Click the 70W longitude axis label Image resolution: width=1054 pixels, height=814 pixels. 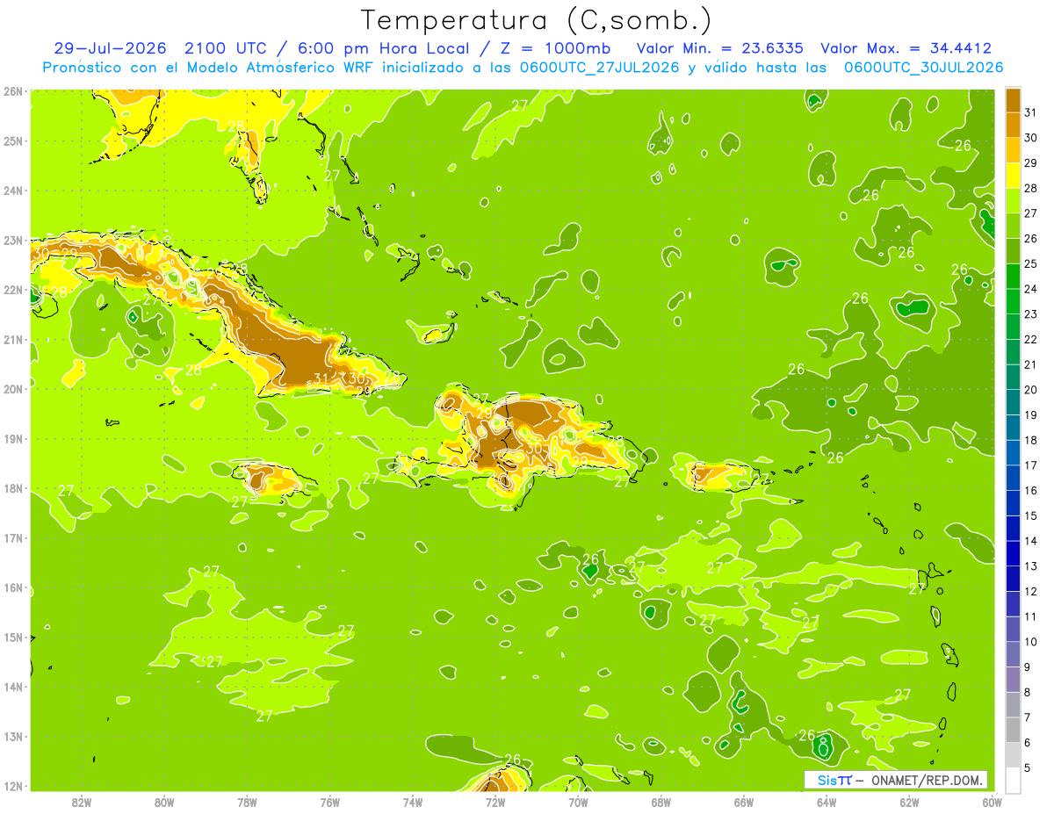click(578, 802)
